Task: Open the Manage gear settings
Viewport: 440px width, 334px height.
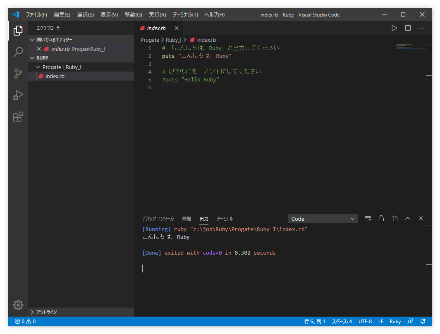Action: click(18, 305)
